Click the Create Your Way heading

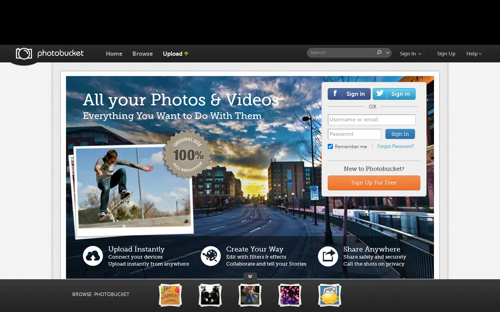click(255, 249)
